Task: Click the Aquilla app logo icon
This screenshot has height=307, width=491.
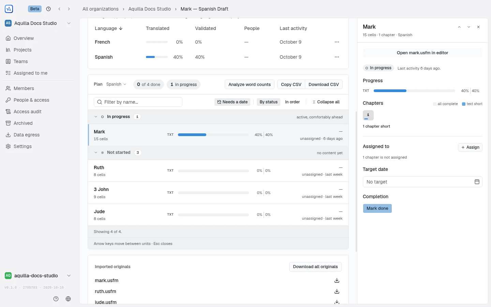Action: pos(9,9)
